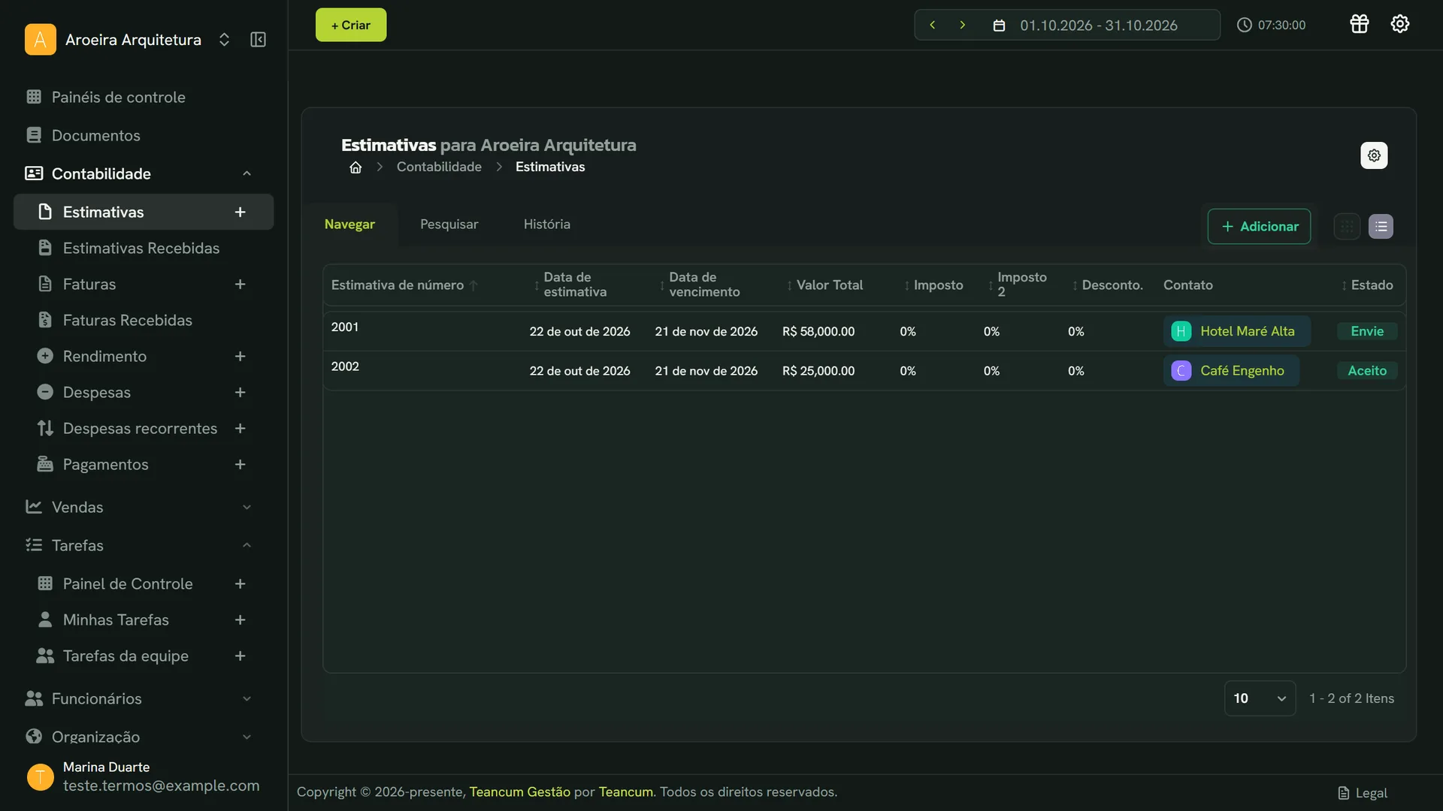Click the Adicionar button
The height and width of the screenshot is (811, 1443).
[1259, 227]
